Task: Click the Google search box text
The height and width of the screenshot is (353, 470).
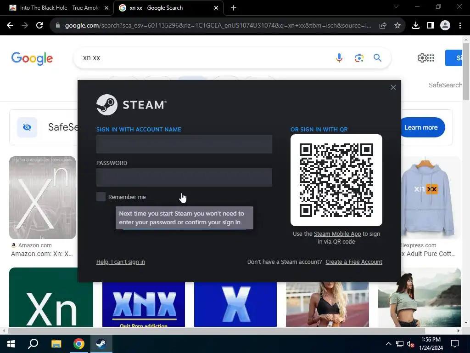Action: (x=91, y=57)
